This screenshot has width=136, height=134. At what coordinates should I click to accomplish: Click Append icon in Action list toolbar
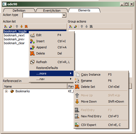11,26
